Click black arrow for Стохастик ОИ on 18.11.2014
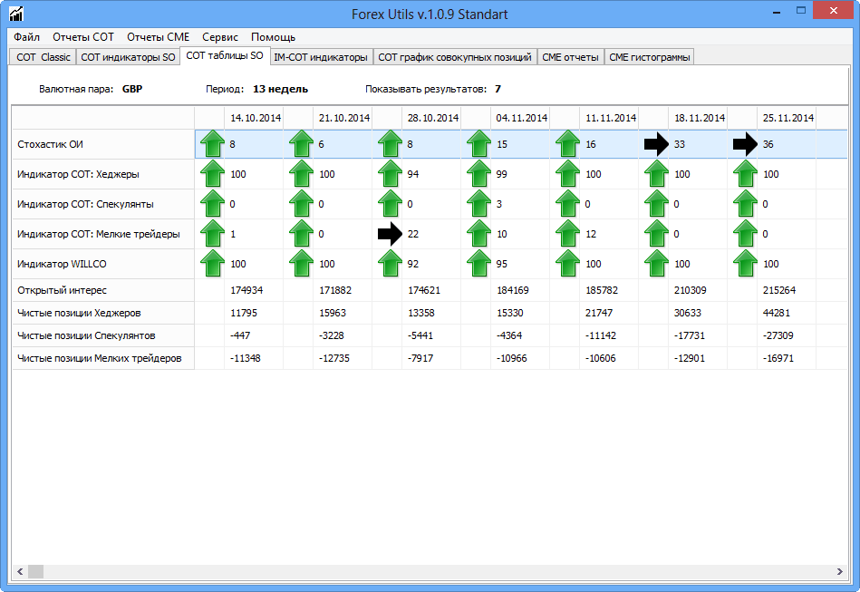This screenshot has width=860, height=592. [656, 143]
